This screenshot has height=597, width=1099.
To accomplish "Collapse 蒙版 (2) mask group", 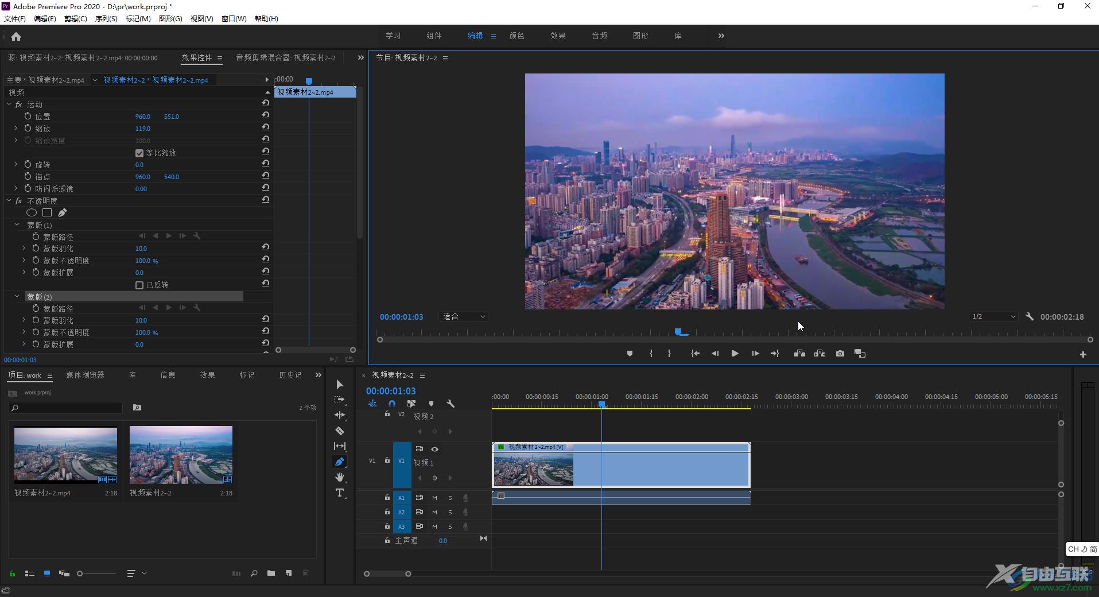I will click(17, 297).
